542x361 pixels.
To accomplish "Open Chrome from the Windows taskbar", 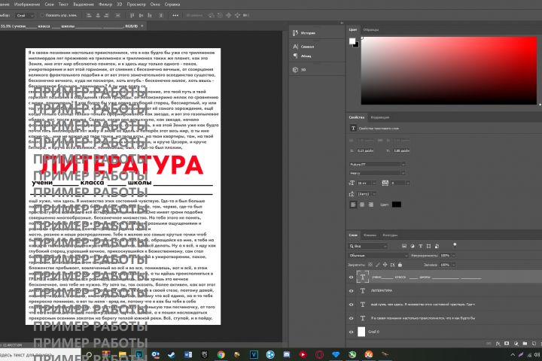I will coord(221,353).
